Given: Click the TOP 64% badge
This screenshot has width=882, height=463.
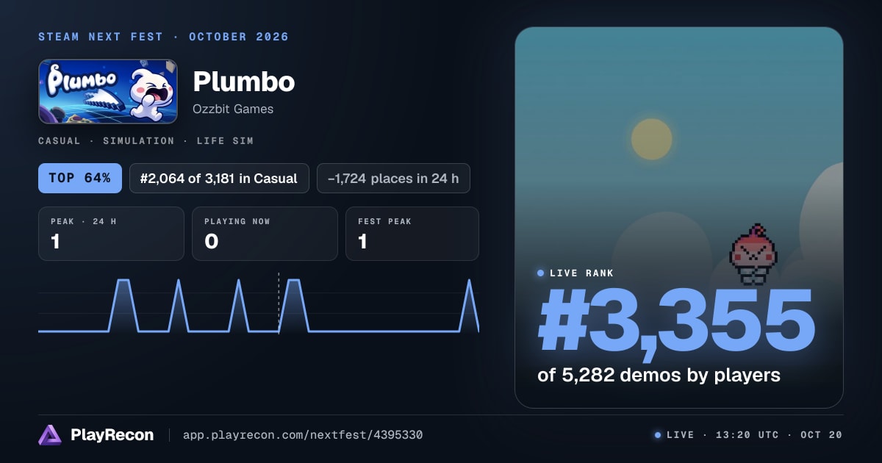Looking at the screenshot, I should point(80,178).
